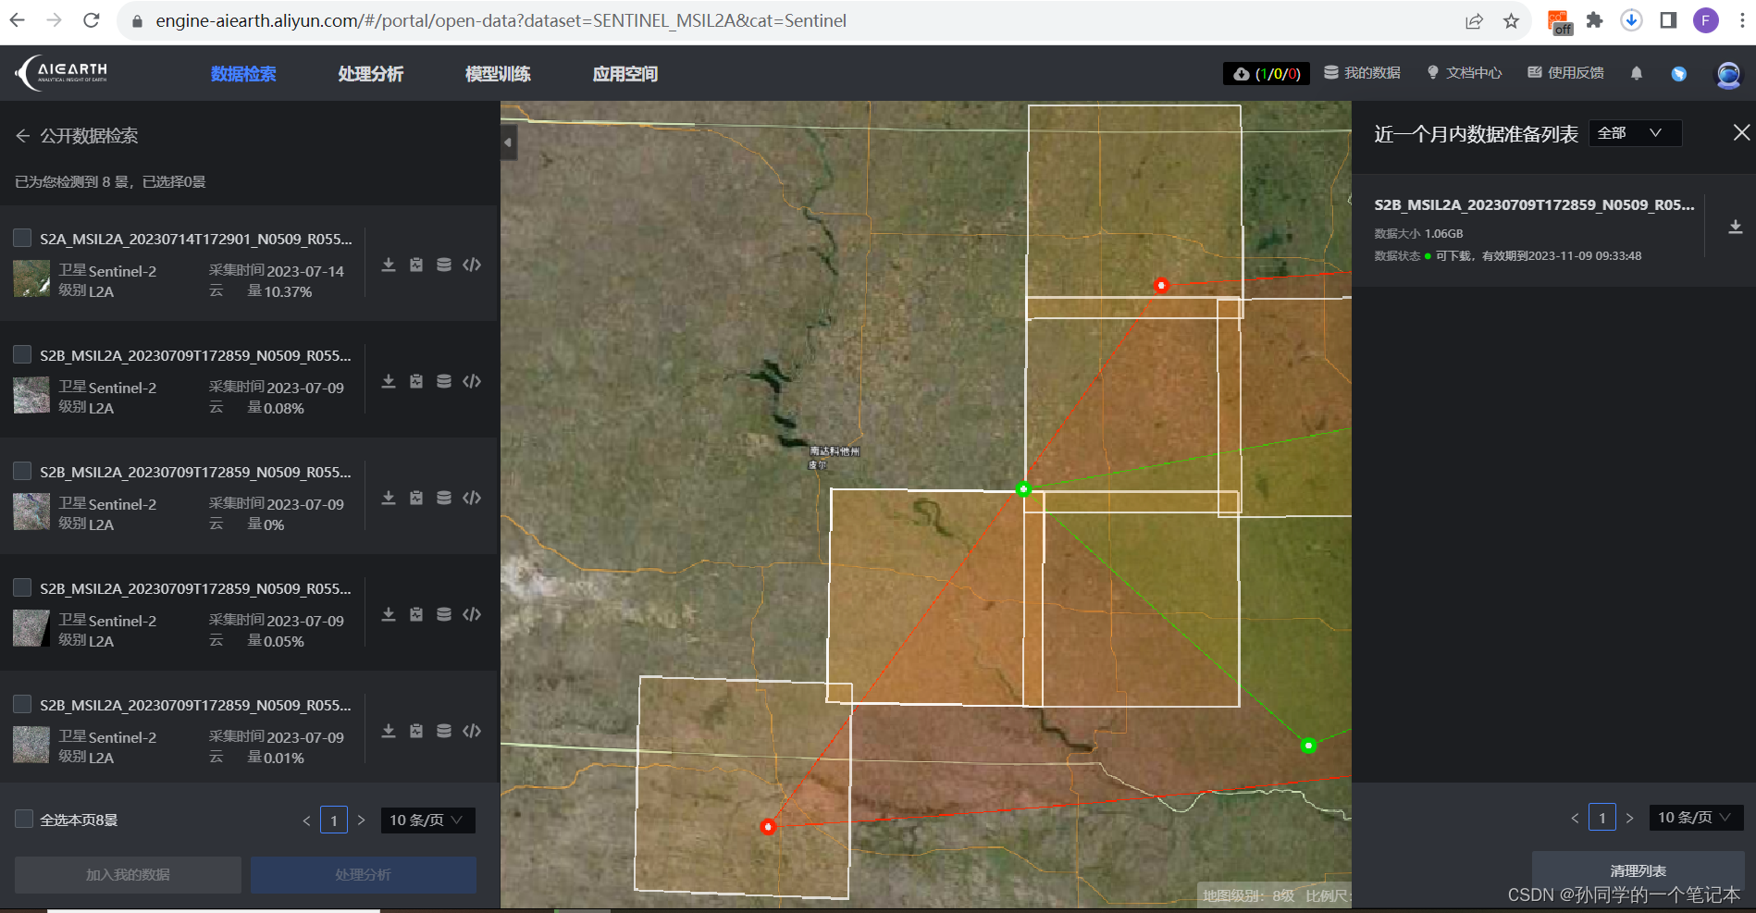This screenshot has width=1756, height=913.
Task: Close the 近一个月内数据准备列表 panel
Action: (1741, 133)
